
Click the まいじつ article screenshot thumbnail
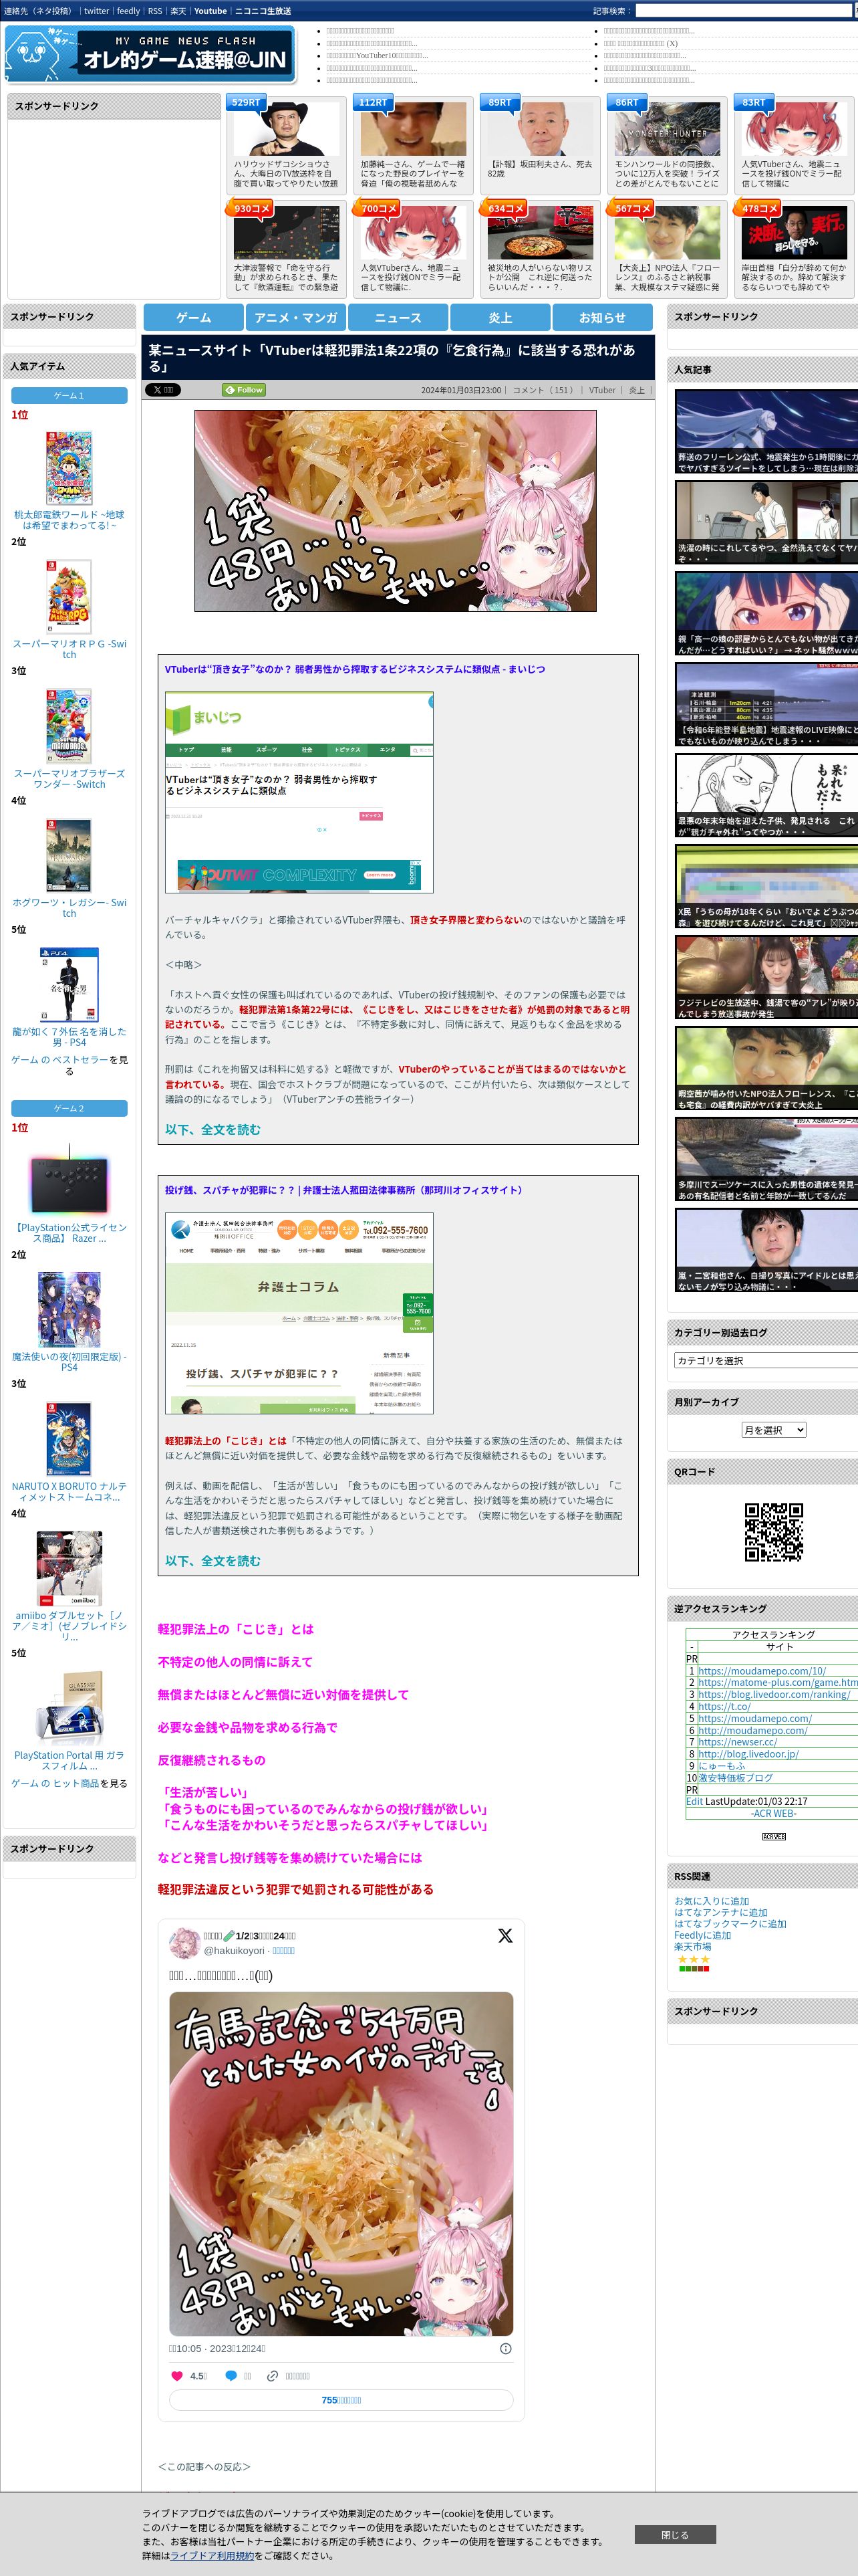tap(299, 792)
